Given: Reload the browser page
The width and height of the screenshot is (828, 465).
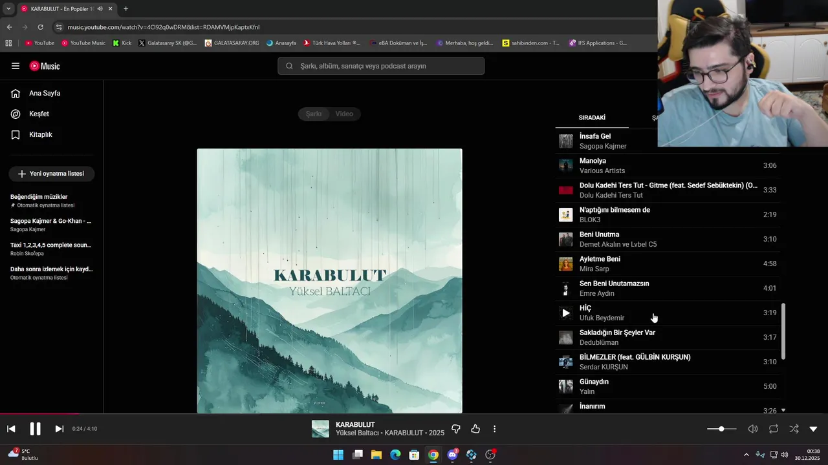Looking at the screenshot, I should click(40, 27).
